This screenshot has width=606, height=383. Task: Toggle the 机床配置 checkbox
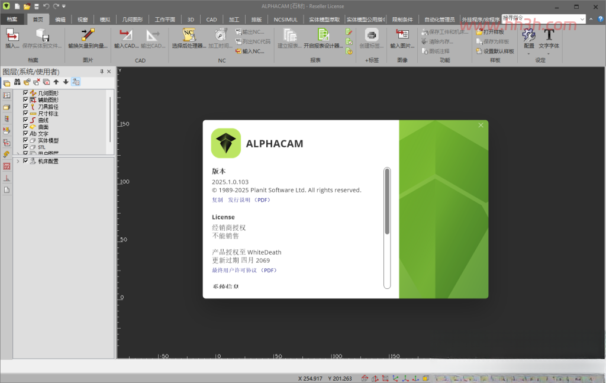pos(25,161)
